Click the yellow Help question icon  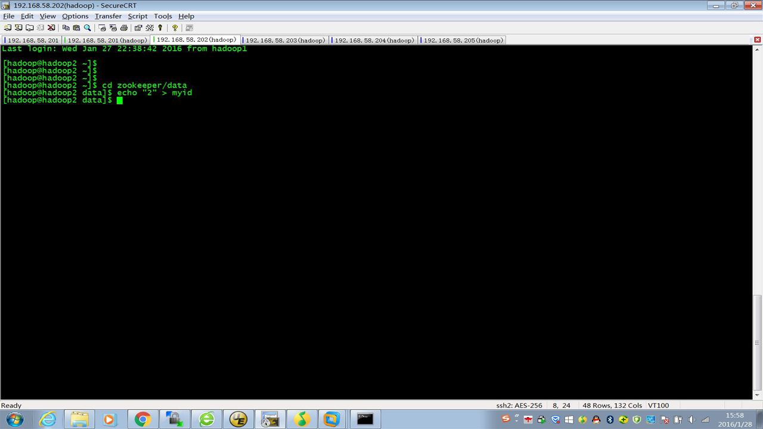(x=175, y=27)
